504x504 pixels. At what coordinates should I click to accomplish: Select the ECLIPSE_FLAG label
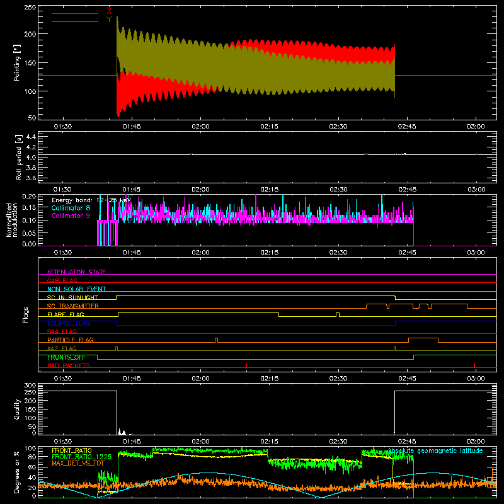pos(69,323)
